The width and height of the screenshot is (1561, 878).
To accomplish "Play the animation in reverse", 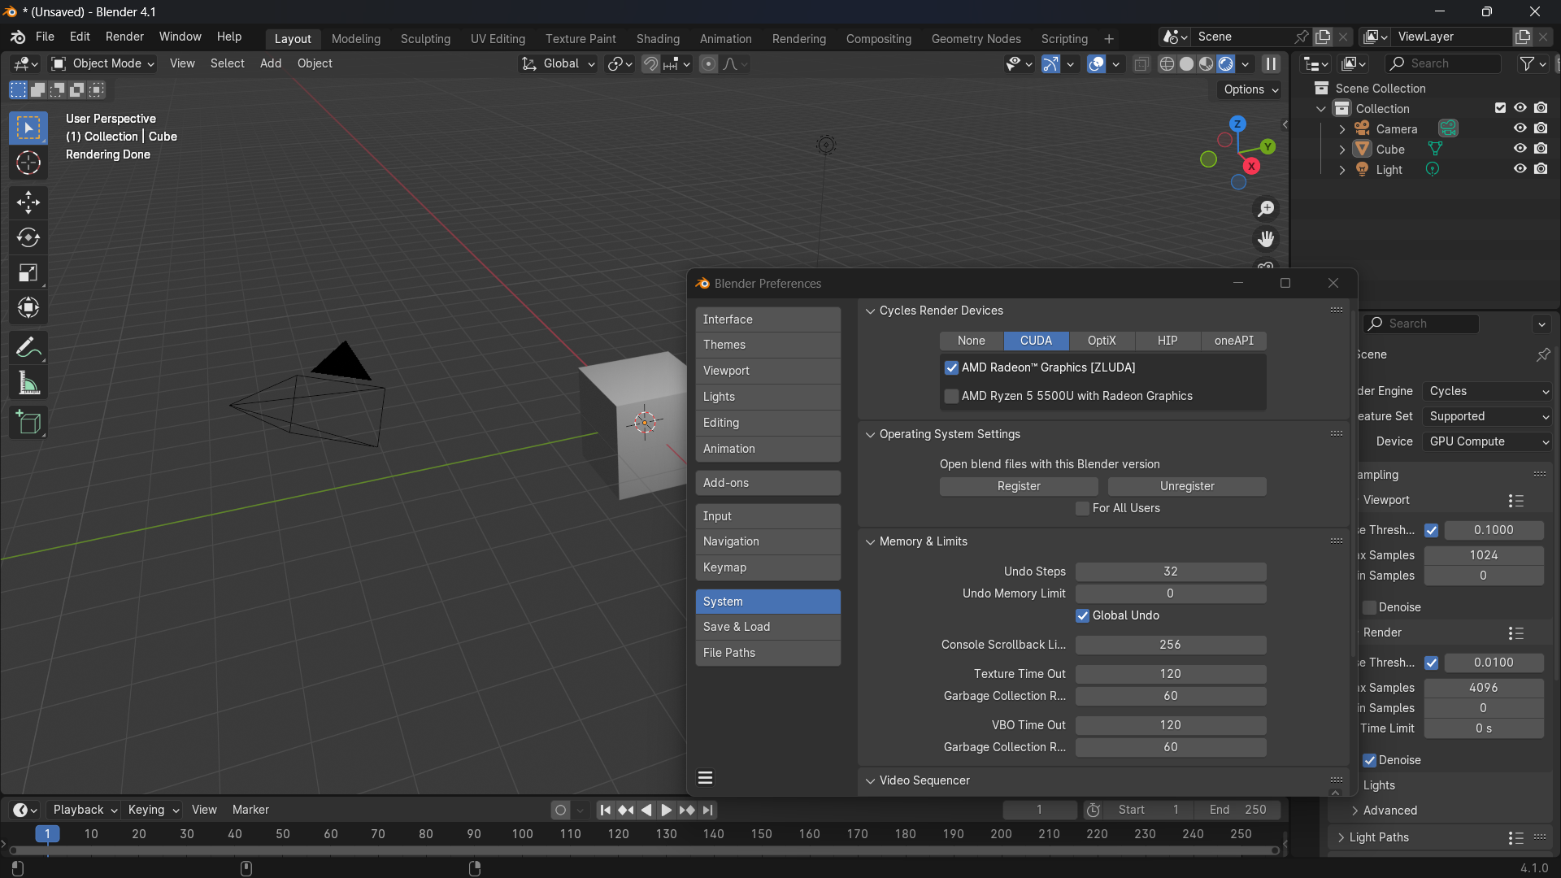I will pyautogui.click(x=646, y=810).
